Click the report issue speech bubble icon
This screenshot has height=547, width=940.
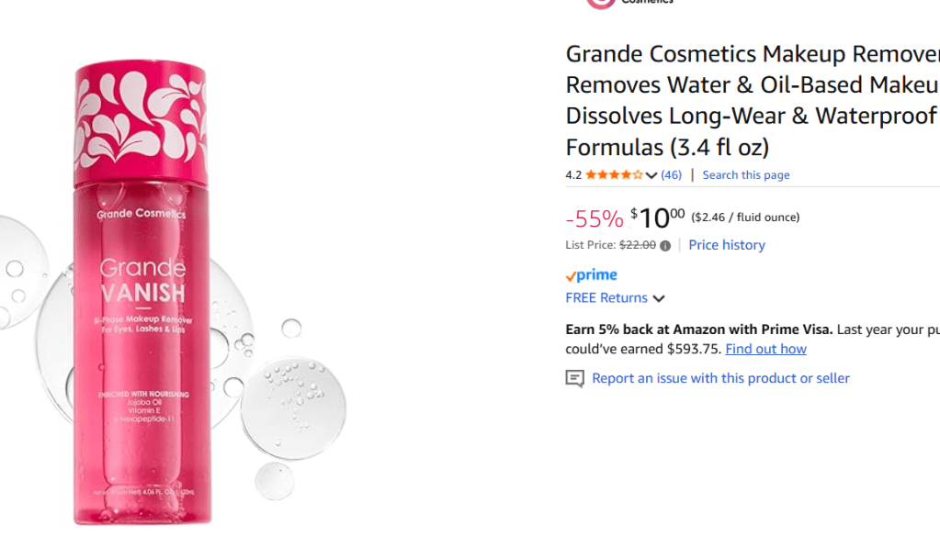coord(574,378)
